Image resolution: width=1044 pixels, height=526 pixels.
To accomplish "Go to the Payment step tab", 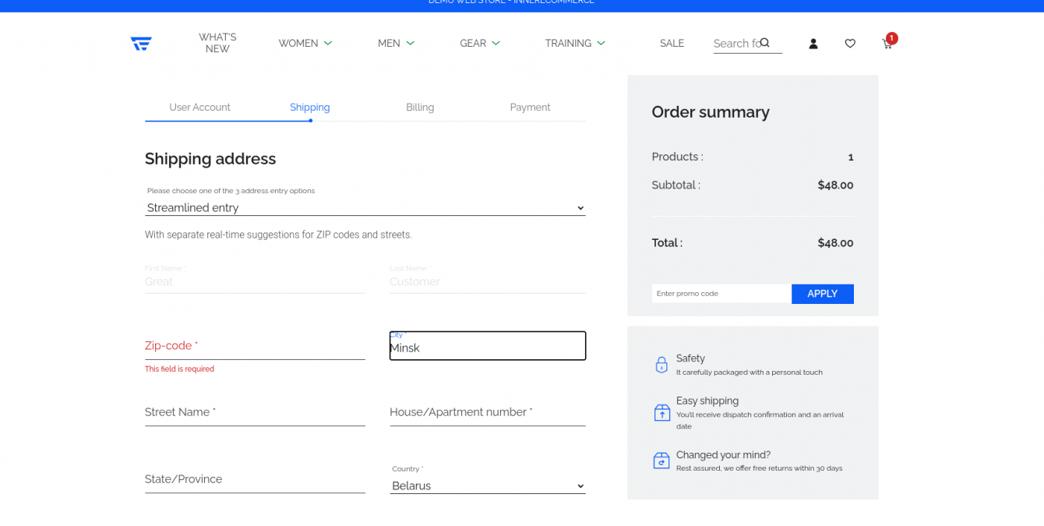I will coord(530,108).
